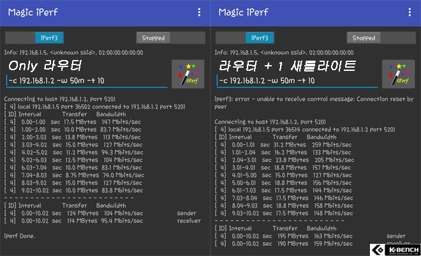Click the Magic iPerf title in left panel
This screenshot has height=256, width=421.
[33, 12]
